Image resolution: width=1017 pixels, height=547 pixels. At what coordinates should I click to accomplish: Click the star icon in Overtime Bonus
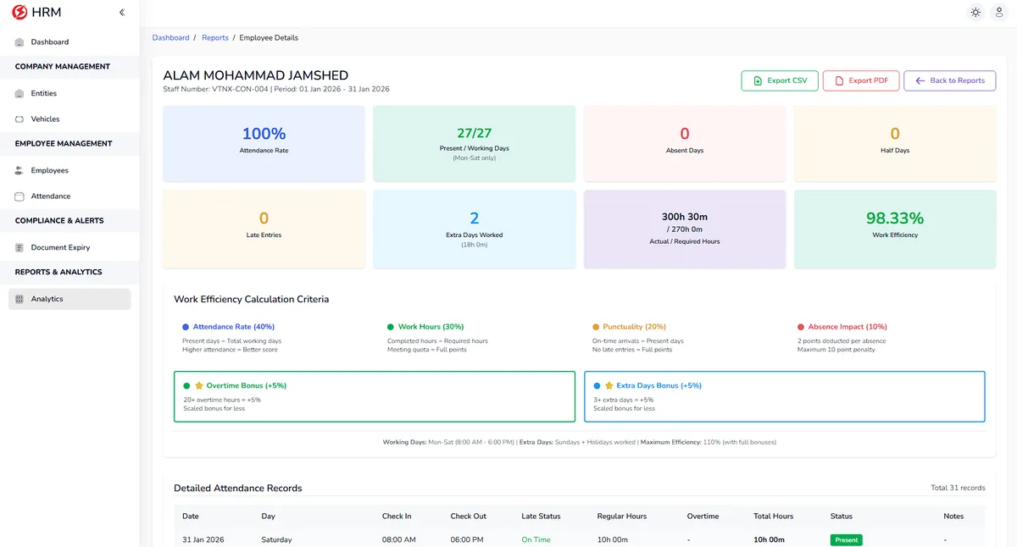(199, 385)
